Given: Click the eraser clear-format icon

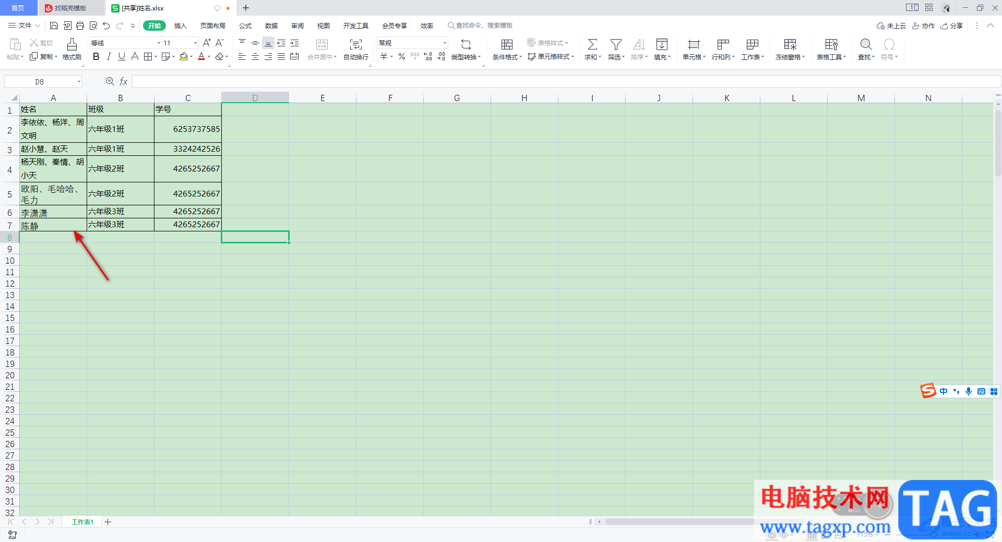Looking at the screenshot, I should pos(220,56).
